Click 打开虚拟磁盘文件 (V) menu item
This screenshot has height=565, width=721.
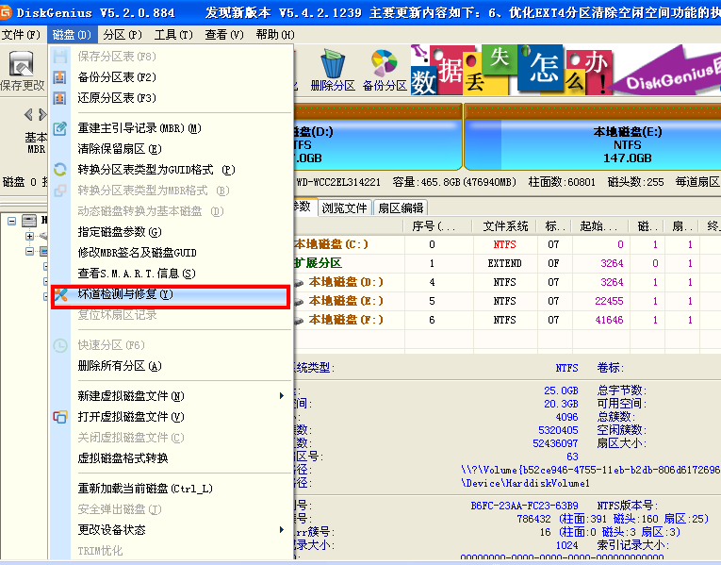coord(130,417)
